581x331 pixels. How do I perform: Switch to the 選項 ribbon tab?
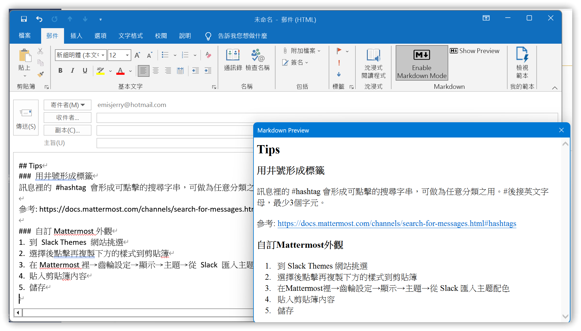coord(100,36)
